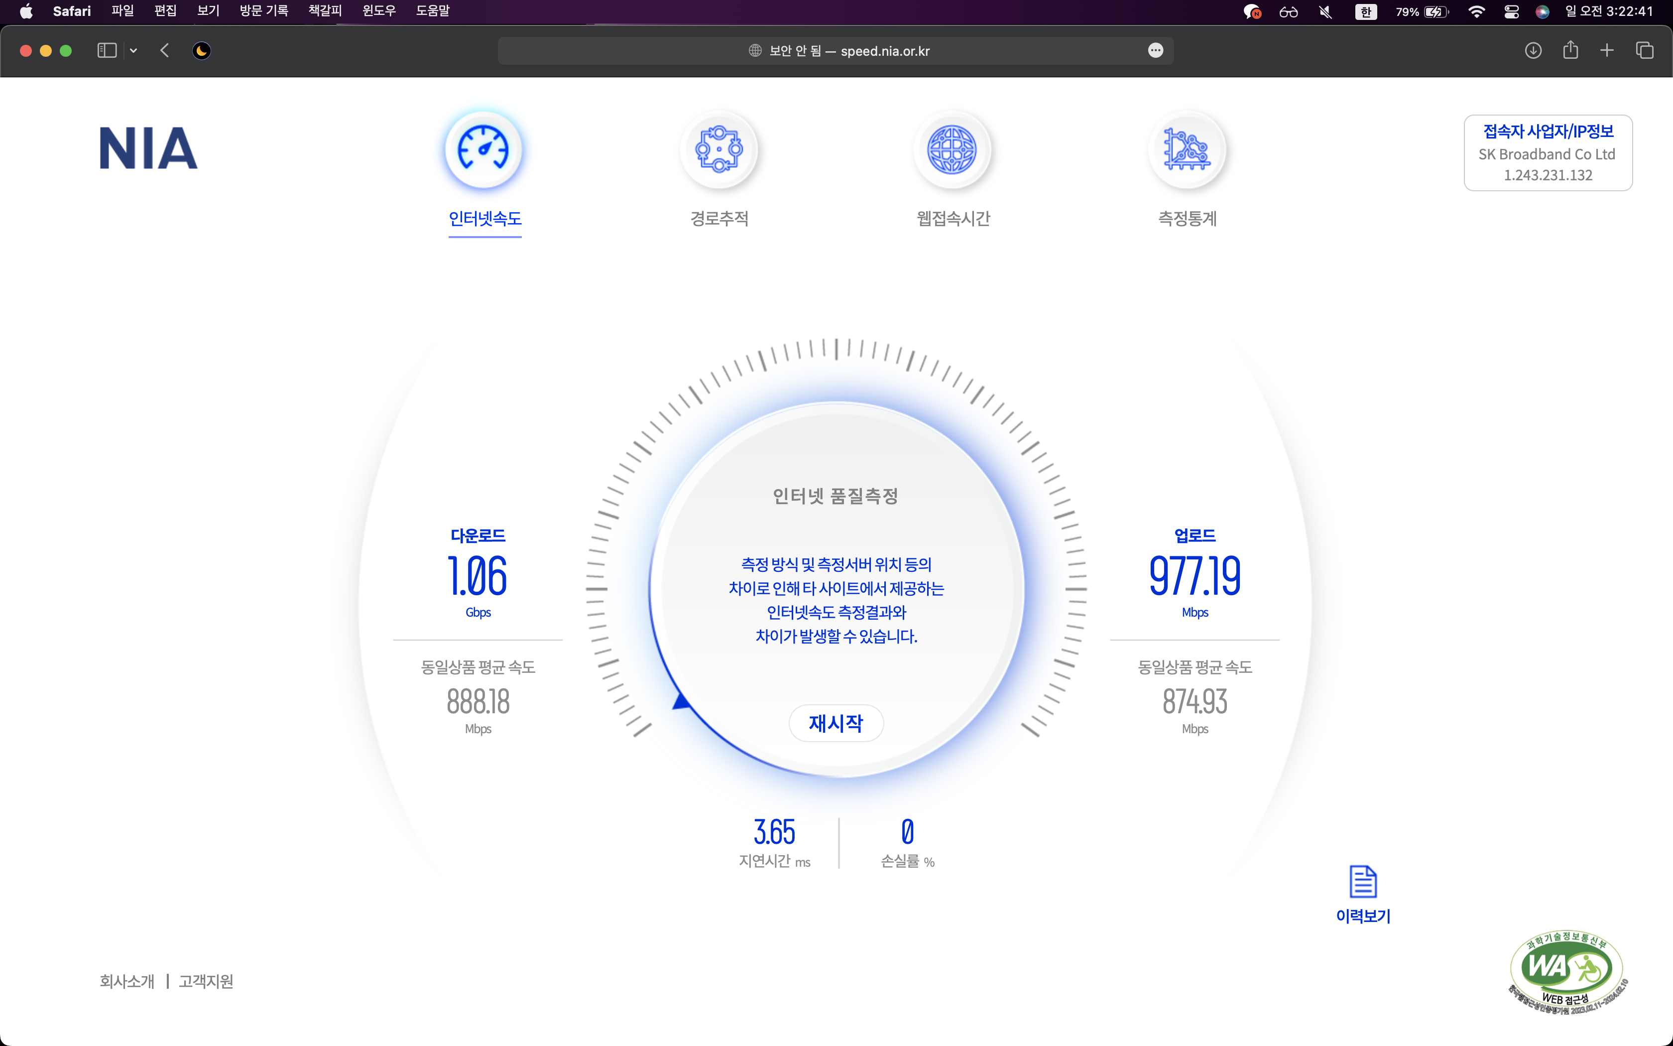The width and height of the screenshot is (1673, 1046).
Task: Open the 측정통계 statistics icon
Action: [x=1187, y=149]
